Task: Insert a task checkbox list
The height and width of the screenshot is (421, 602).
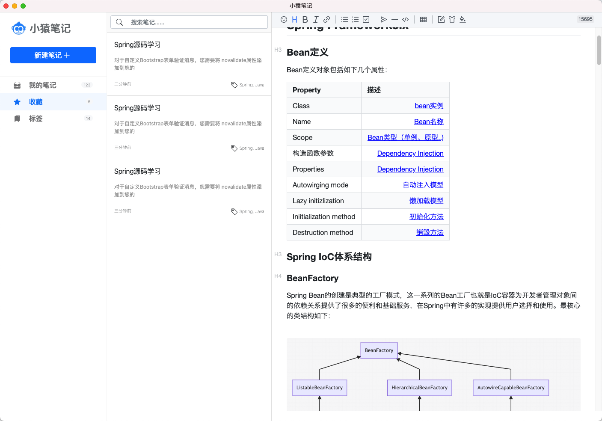Action: click(366, 19)
